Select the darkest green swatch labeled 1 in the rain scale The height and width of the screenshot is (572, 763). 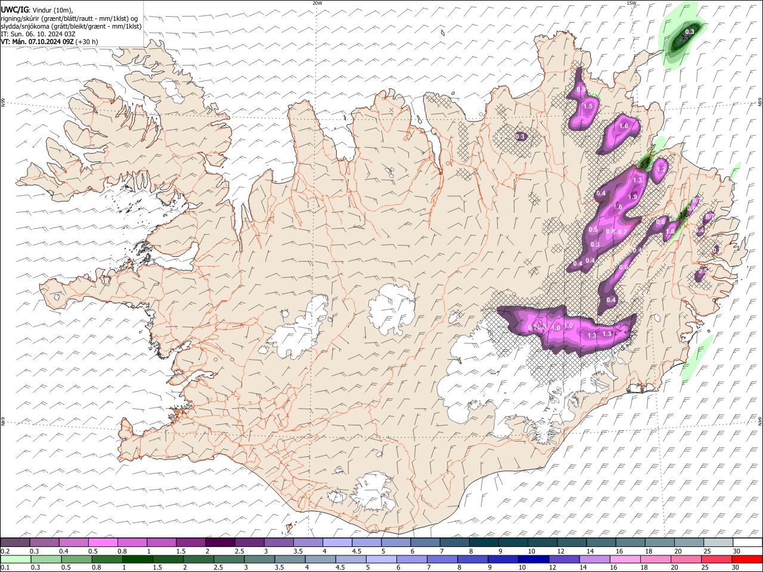[x=137, y=559]
